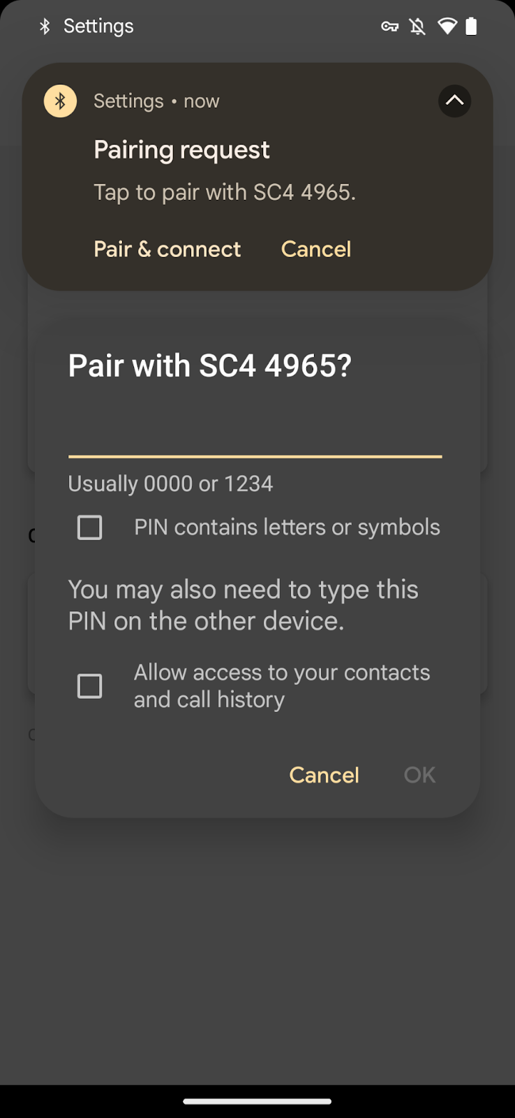The height and width of the screenshot is (1118, 515).
Task: Tap the "Tap to pair with SC4 4965" text
Action: pyautogui.click(x=225, y=192)
